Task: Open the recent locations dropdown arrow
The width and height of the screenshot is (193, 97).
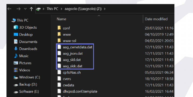Action: point(25,9)
